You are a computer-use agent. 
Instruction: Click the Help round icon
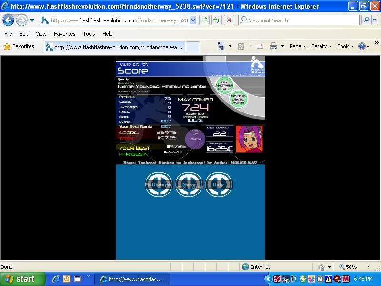pyautogui.click(x=218, y=184)
